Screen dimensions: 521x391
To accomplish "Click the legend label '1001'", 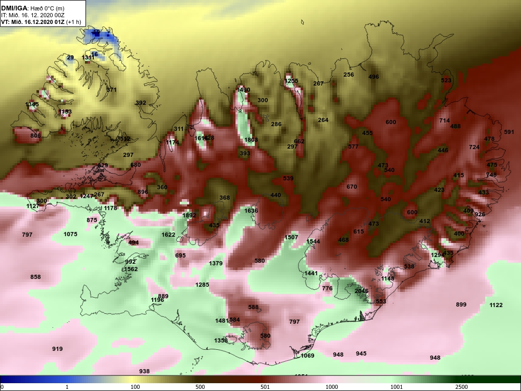I will coord(396,387).
